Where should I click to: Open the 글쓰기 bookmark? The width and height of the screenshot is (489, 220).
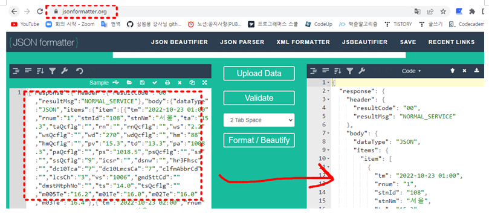432,24
